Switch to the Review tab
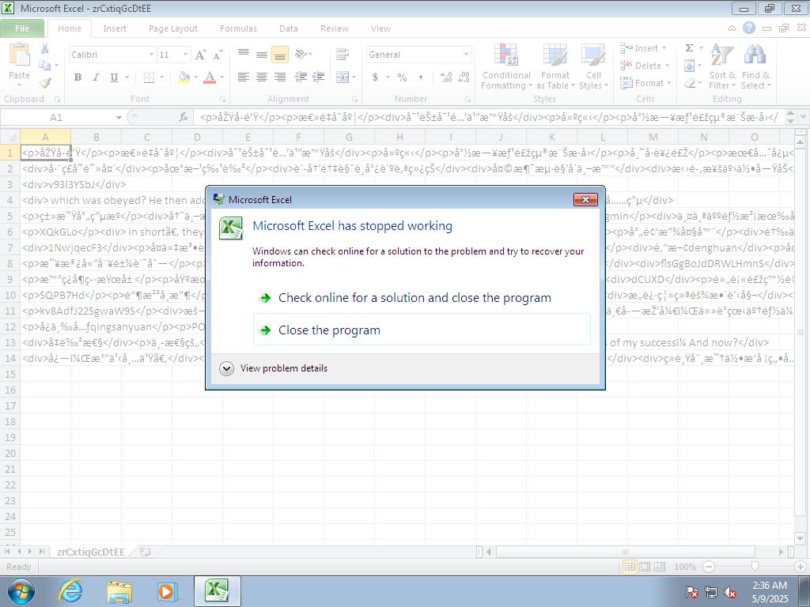Image resolution: width=810 pixels, height=607 pixels. click(x=335, y=28)
